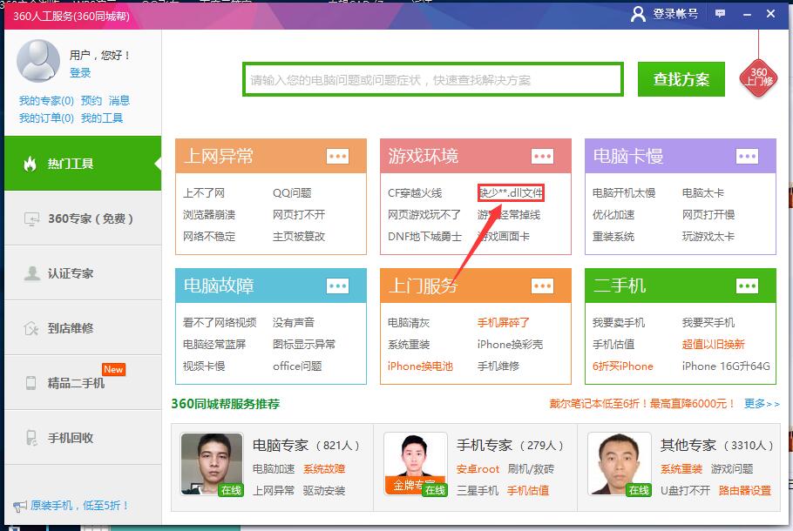
Task: Select 上不了网 issue
Action: [204, 193]
